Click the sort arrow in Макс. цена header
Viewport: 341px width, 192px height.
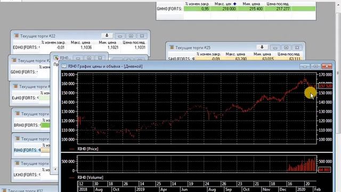click(x=234, y=4)
